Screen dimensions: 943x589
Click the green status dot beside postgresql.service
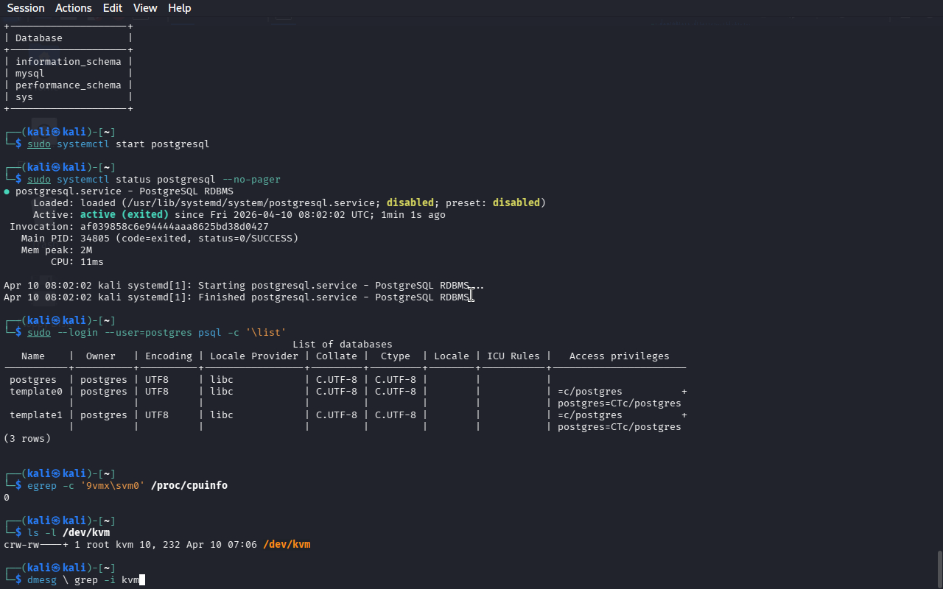point(7,191)
